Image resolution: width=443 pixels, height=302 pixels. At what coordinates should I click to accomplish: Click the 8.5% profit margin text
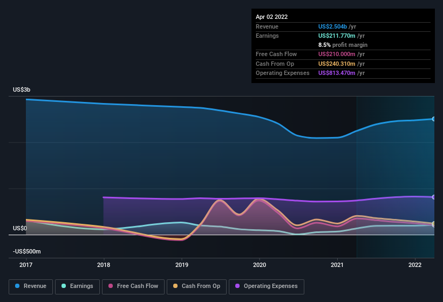tap(343, 45)
